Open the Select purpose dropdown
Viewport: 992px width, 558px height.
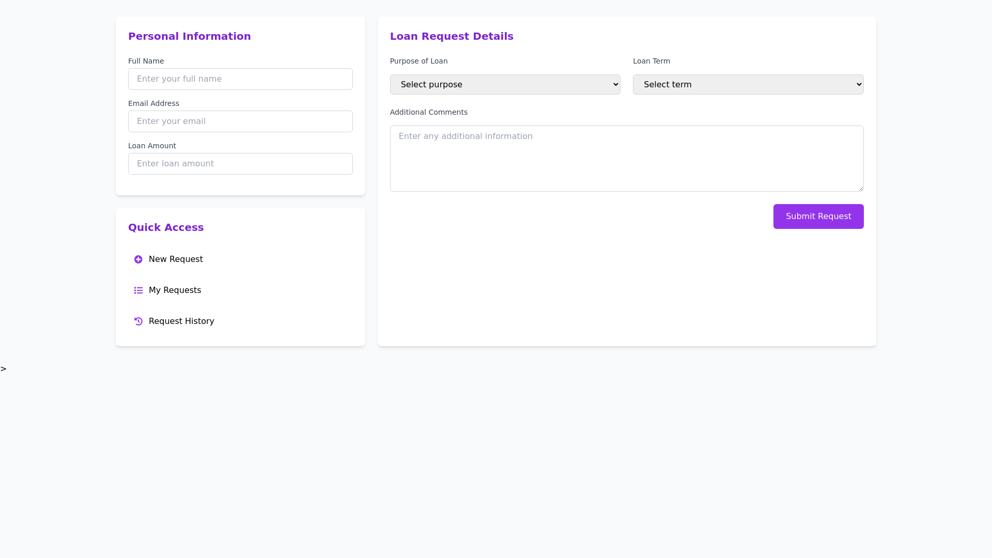pos(505,84)
